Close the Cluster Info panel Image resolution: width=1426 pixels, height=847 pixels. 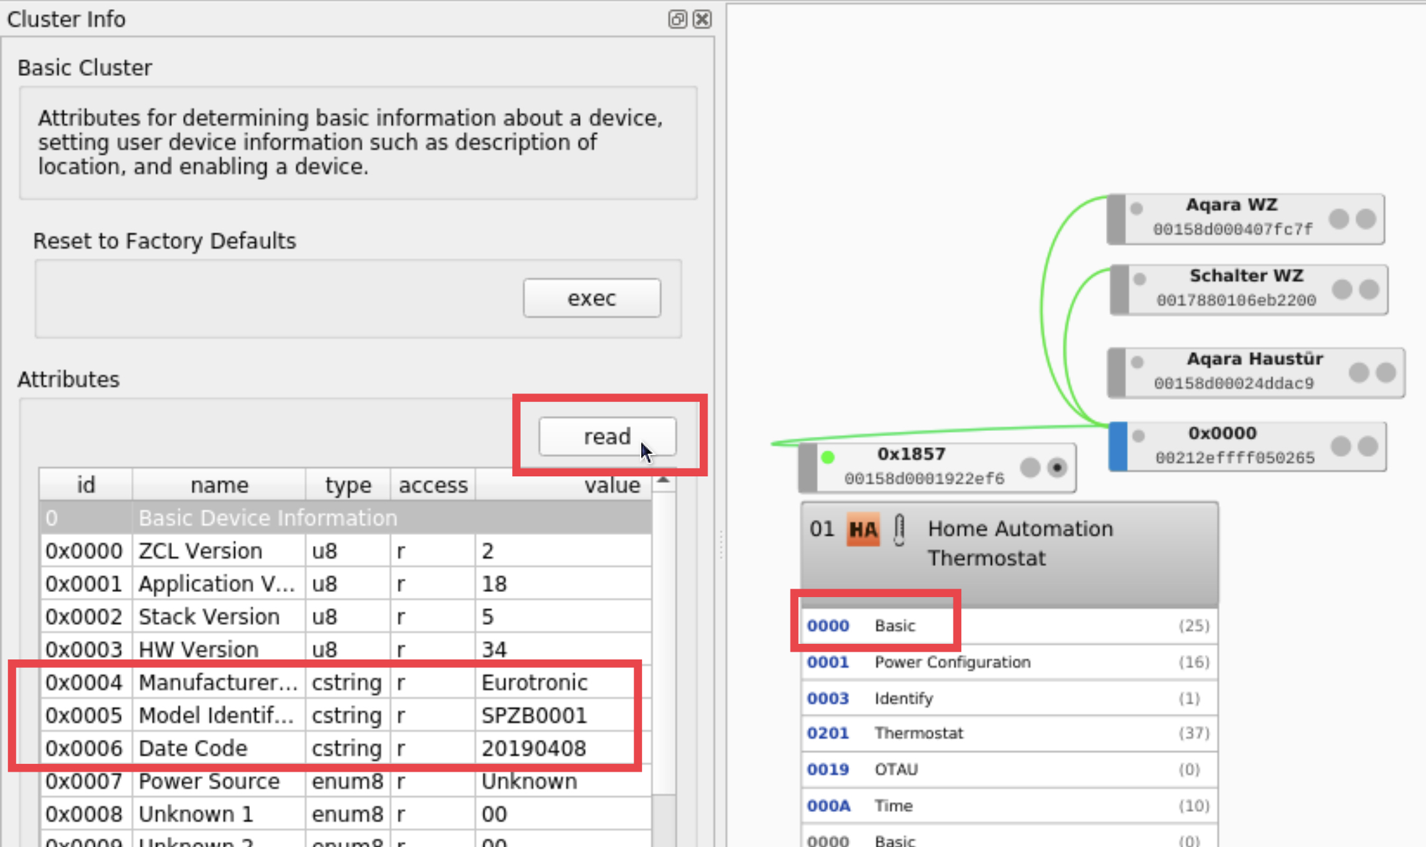[x=702, y=19]
